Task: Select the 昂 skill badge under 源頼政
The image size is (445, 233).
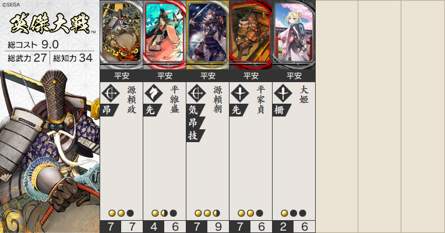Action: click(x=110, y=110)
